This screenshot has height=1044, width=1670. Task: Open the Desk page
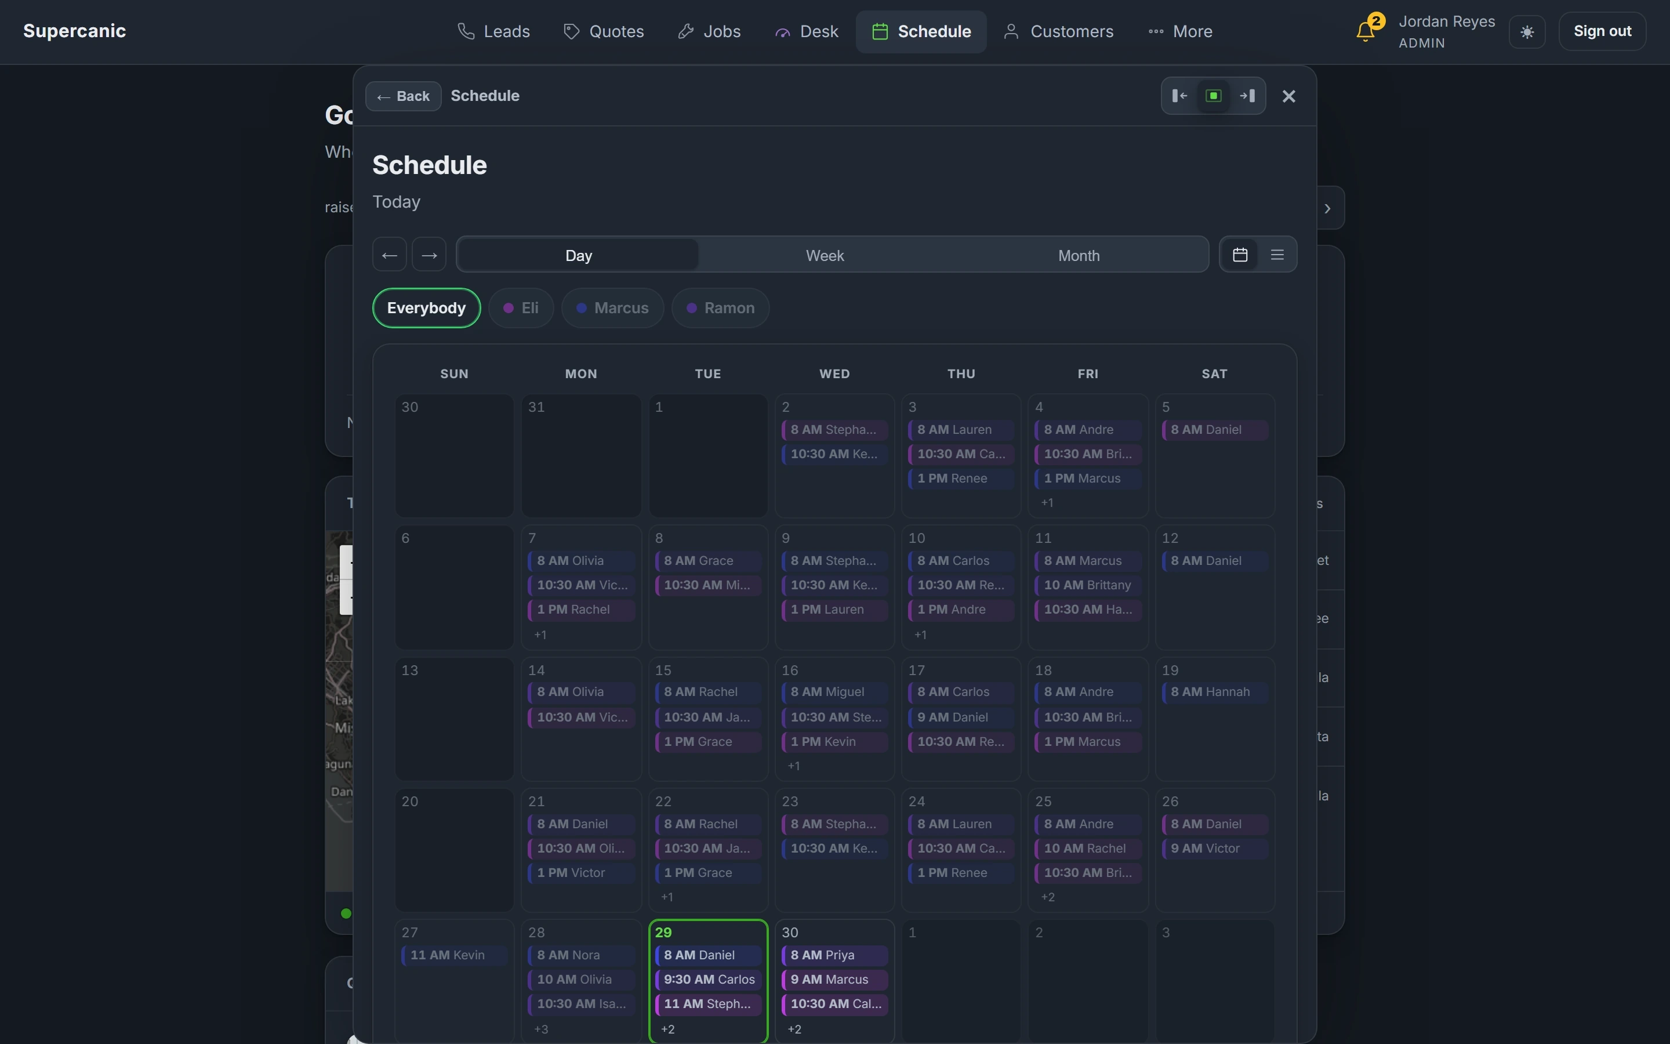tap(806, 32)
